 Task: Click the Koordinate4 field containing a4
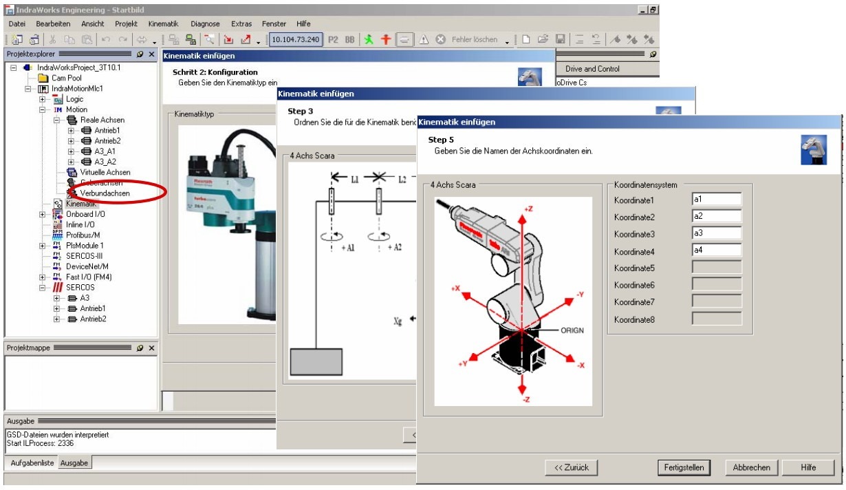point(717,251)
